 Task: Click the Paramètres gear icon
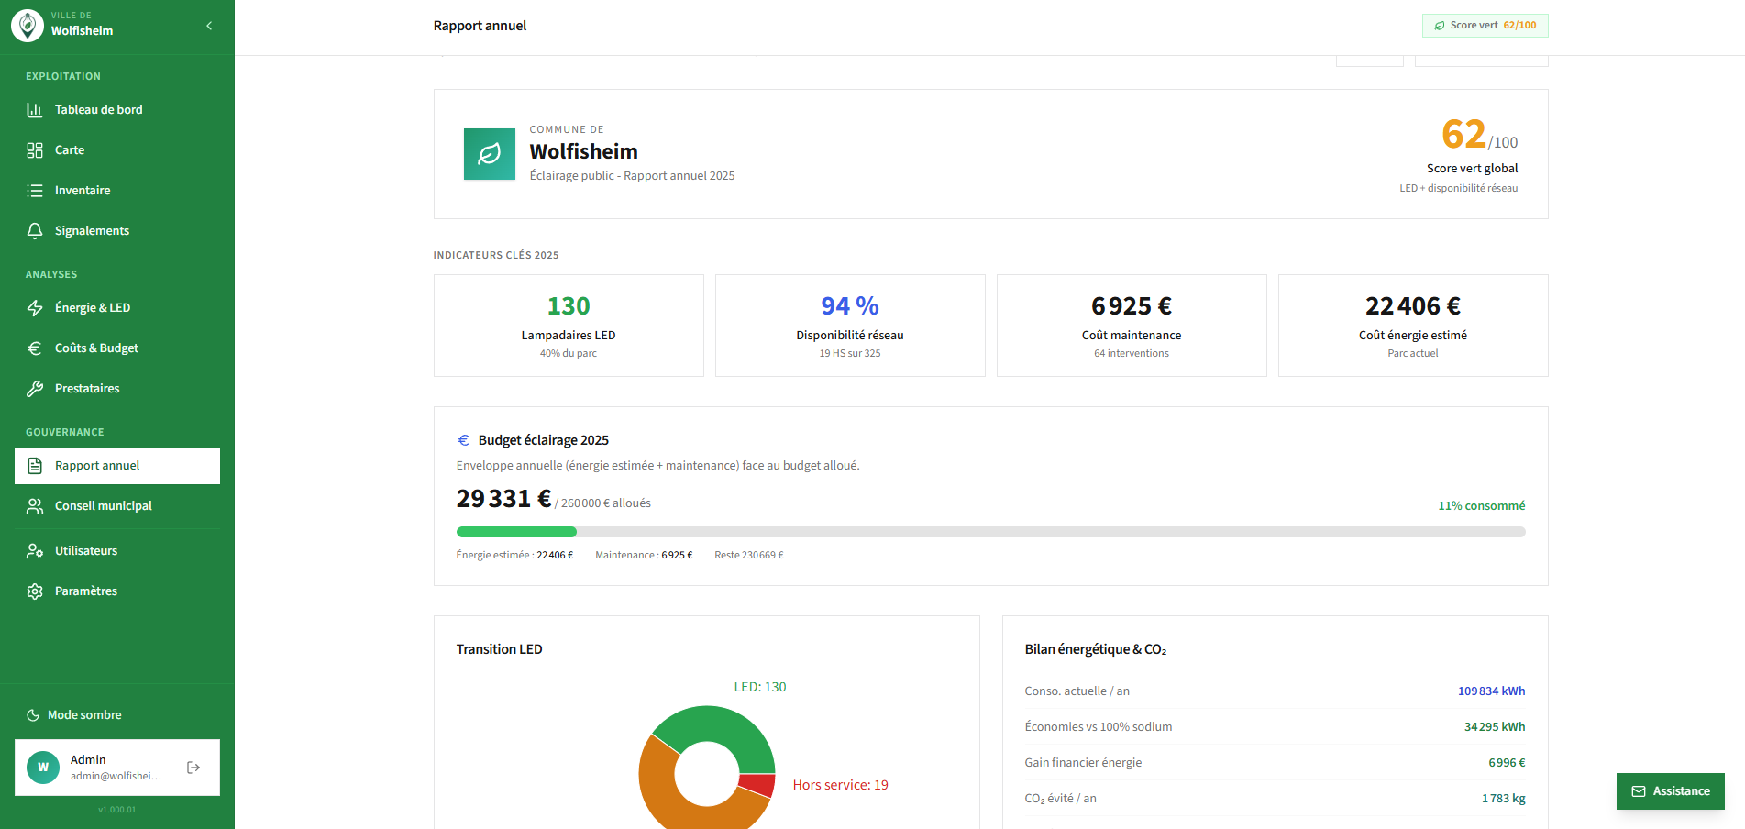pyautogui.click(x=35, y=591)
